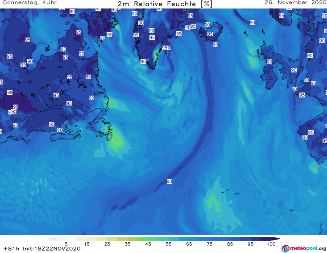Select the "95" tick label on the color scale
327x253 pixels.
(250, 244)
